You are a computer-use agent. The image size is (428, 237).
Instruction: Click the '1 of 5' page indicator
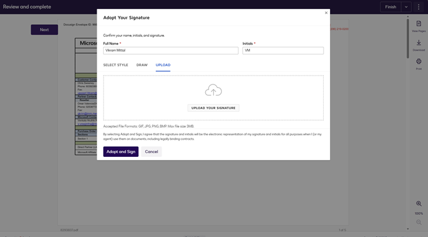point(342,230)
